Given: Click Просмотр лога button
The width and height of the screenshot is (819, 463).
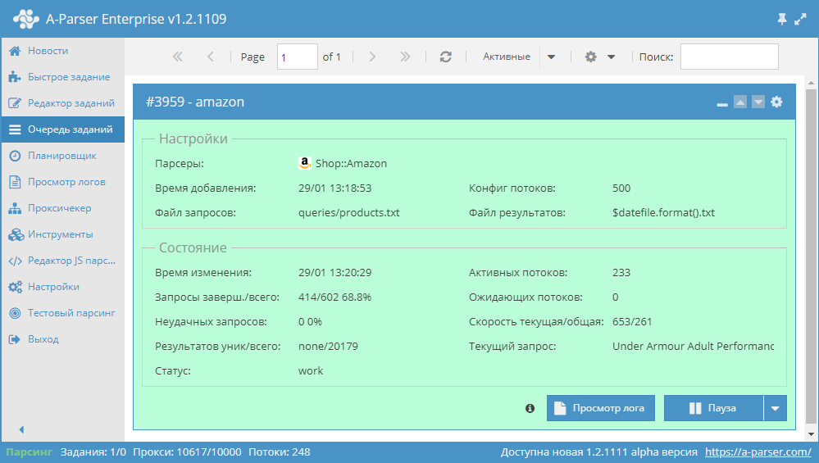Looking at the screenshot, I should tap(601, 408).
